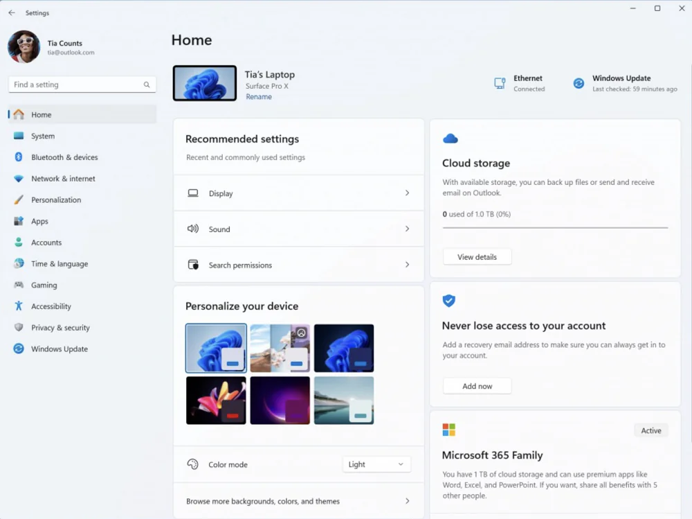The height and width of the screenshot is (519, 692).
Task: Expand the Sound row chevron
Action: click(407, 229)
